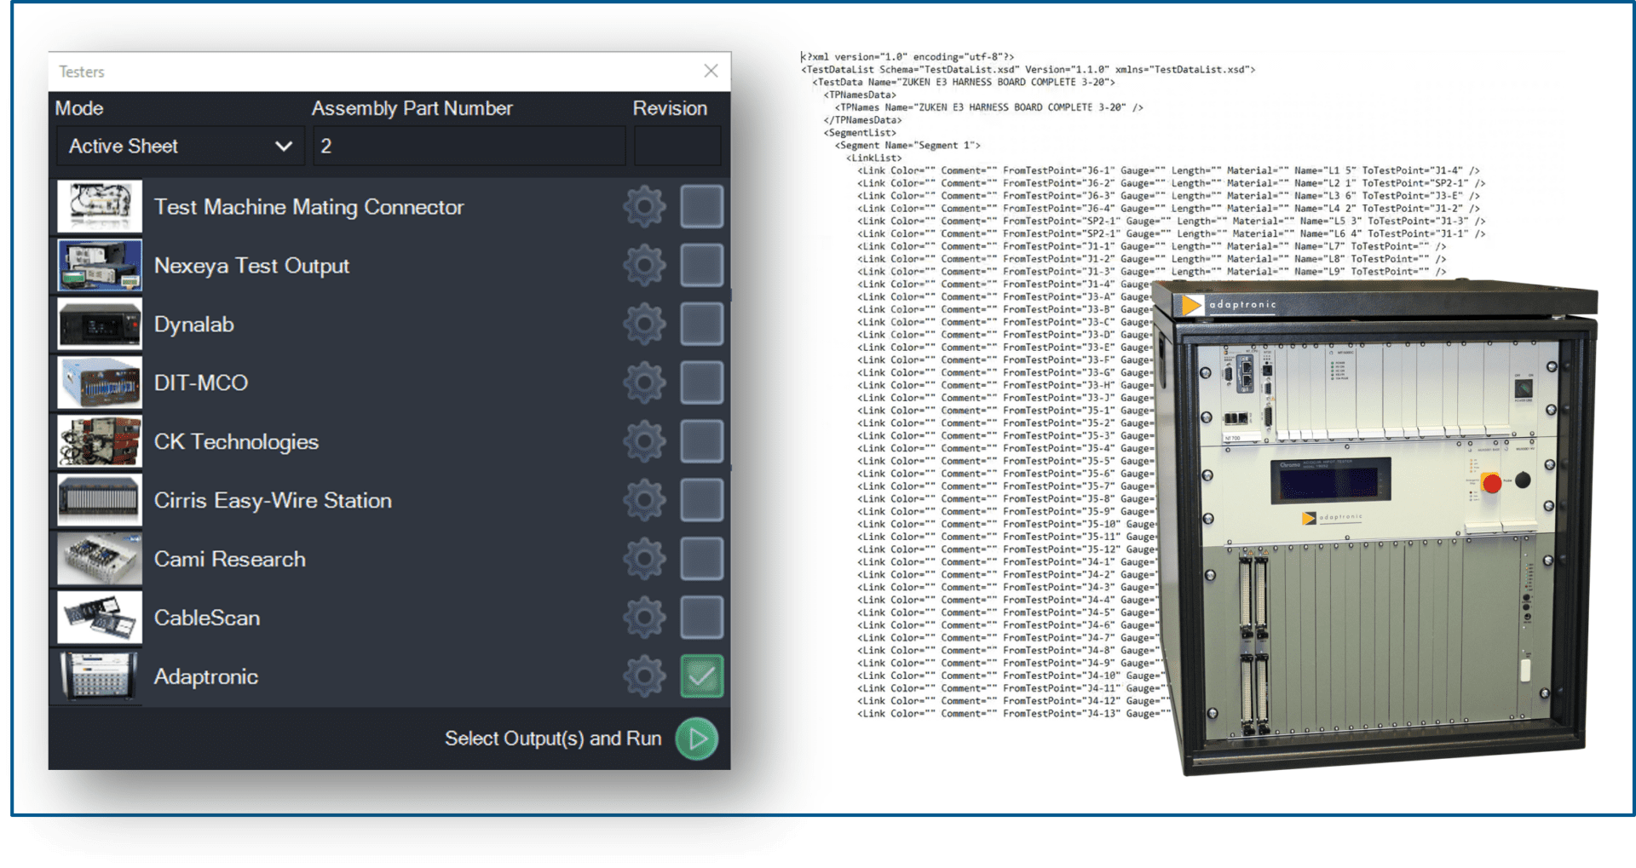Image resolution: width=1636 pixels, height=868 pixels.
Task: Check the Dynalab output checkbox
Action: [701, 324]
